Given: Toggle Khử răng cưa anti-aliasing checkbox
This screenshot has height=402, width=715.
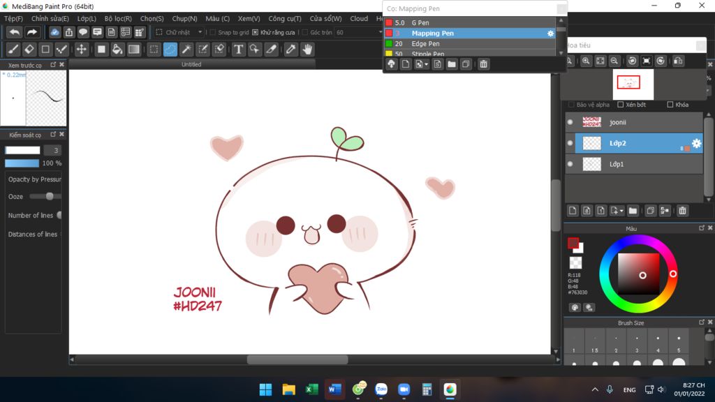Looking at the screenshot, I should (x=255, y=32).
